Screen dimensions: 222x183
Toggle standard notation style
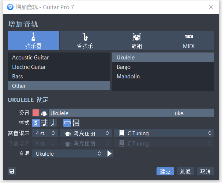click(44, 123)
